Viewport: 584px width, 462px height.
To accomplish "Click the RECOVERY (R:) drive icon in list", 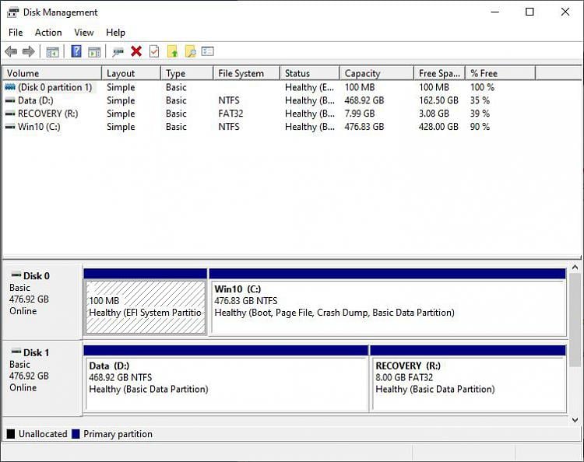I will click(x=10, y=114).
